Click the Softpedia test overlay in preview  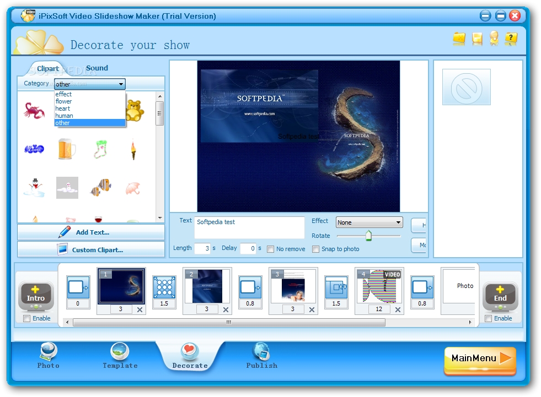[x=298, y=137]
